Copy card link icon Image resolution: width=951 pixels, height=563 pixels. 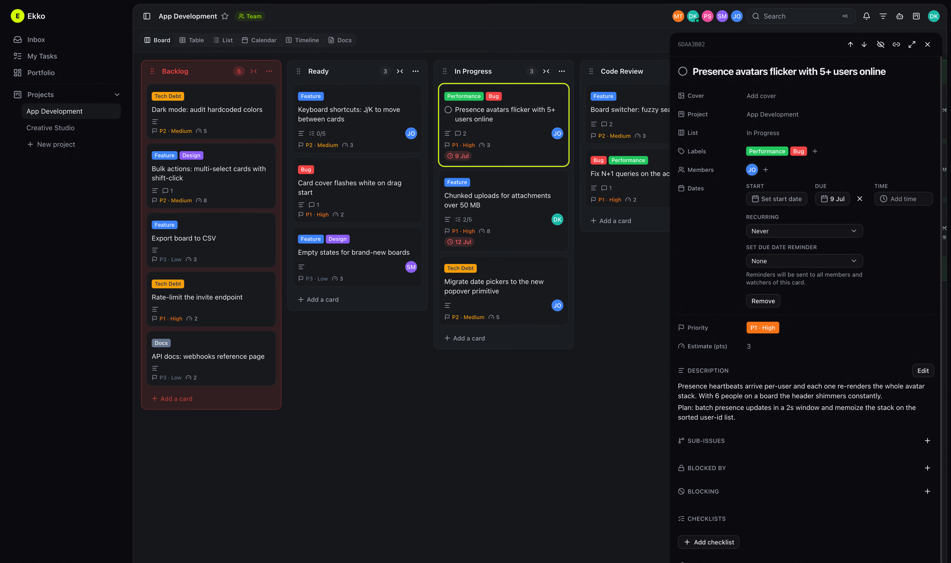tap(896, 44)
